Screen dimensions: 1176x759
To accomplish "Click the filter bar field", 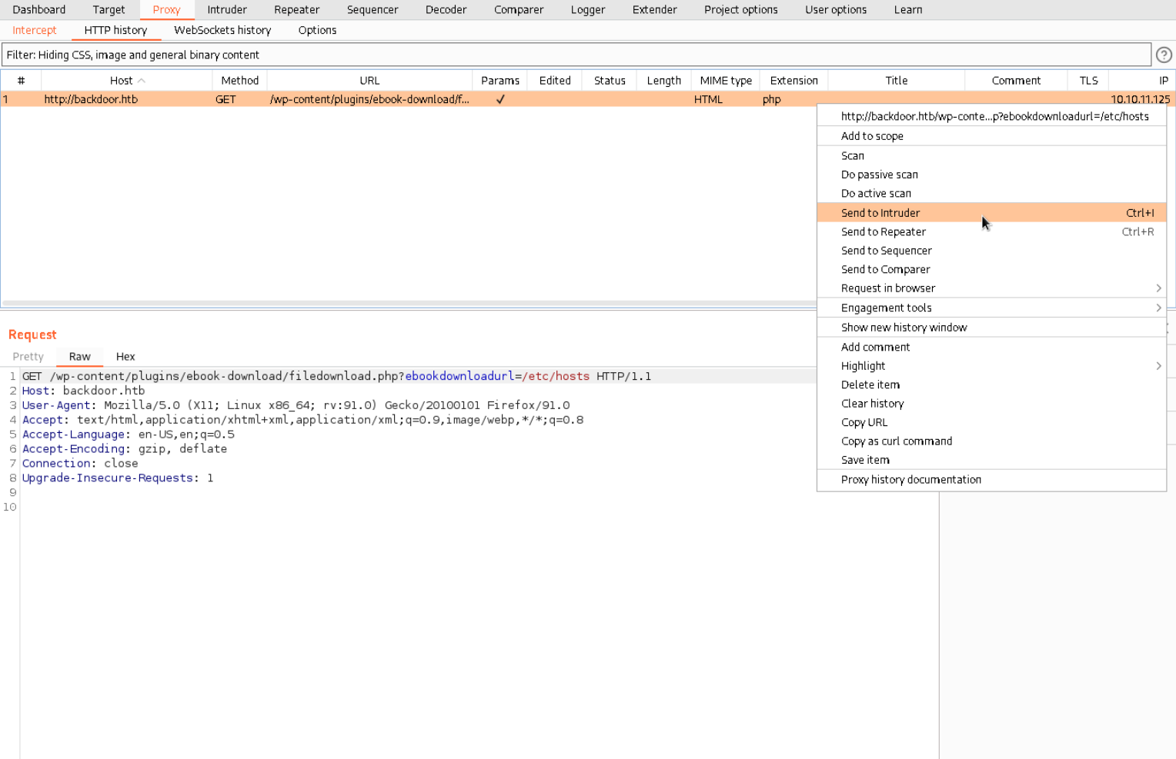I will pyautogui.click(x=576, y=55).
